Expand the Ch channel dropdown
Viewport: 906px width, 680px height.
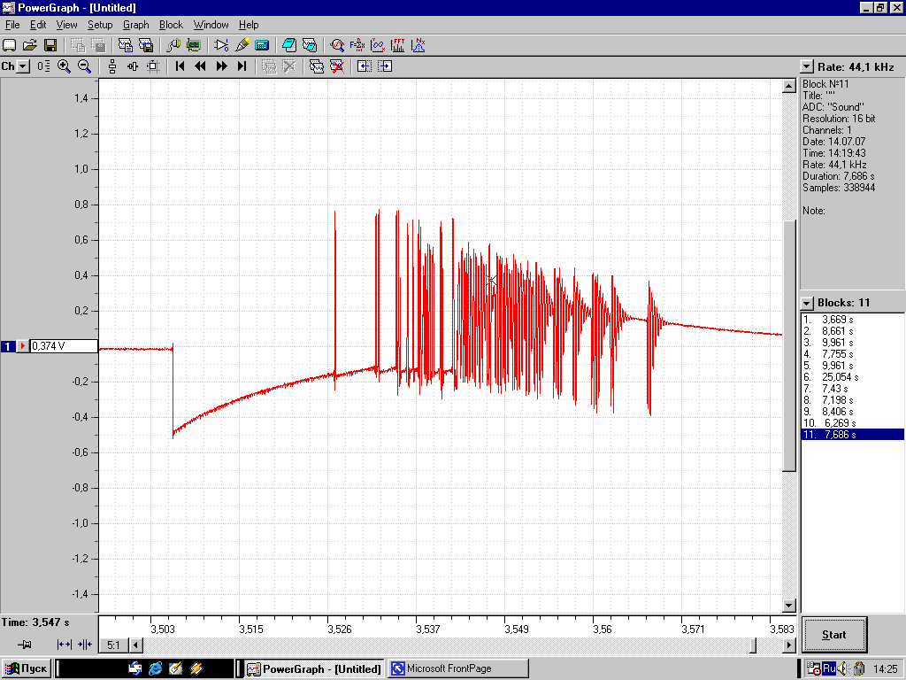(22, 66)
